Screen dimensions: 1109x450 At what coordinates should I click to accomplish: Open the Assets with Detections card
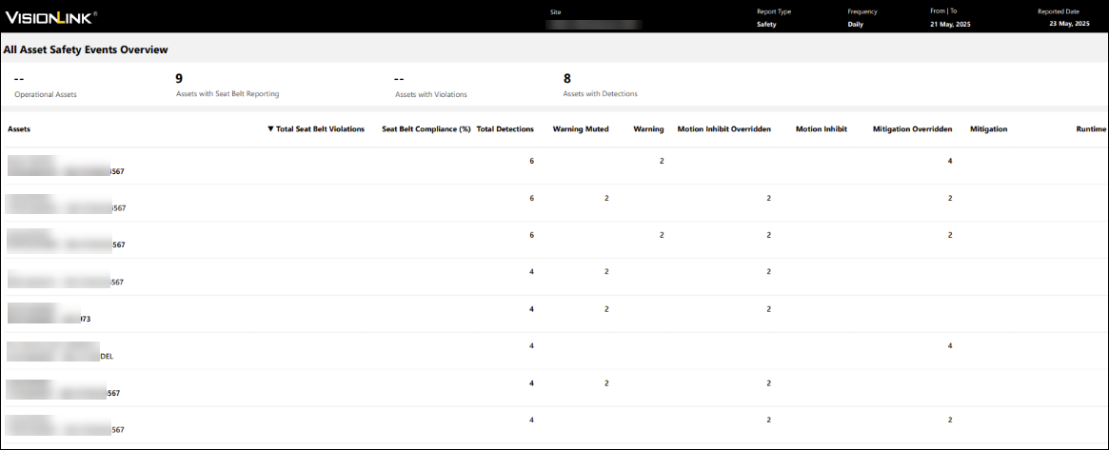point(600,86)
